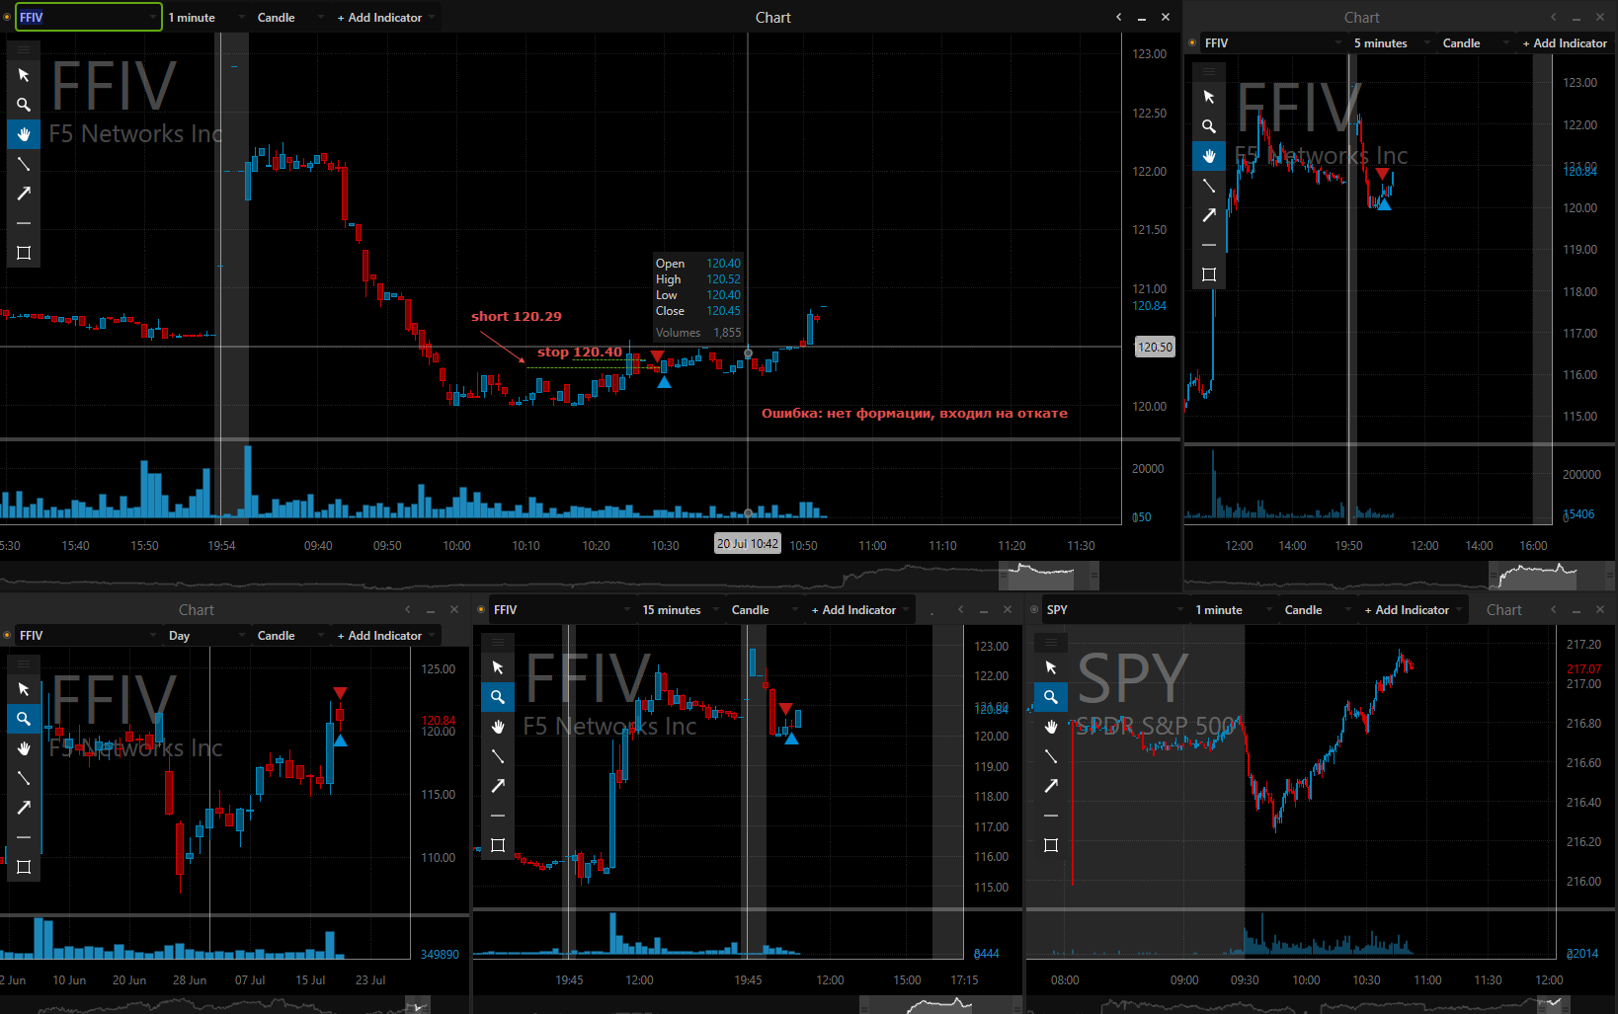Image resolution: width=1618 pixels, height=1014 pixels.
Task: Toggle the symbol link dot in the SPY chart
Action: pyautogui.click(x=1034, y=610)
